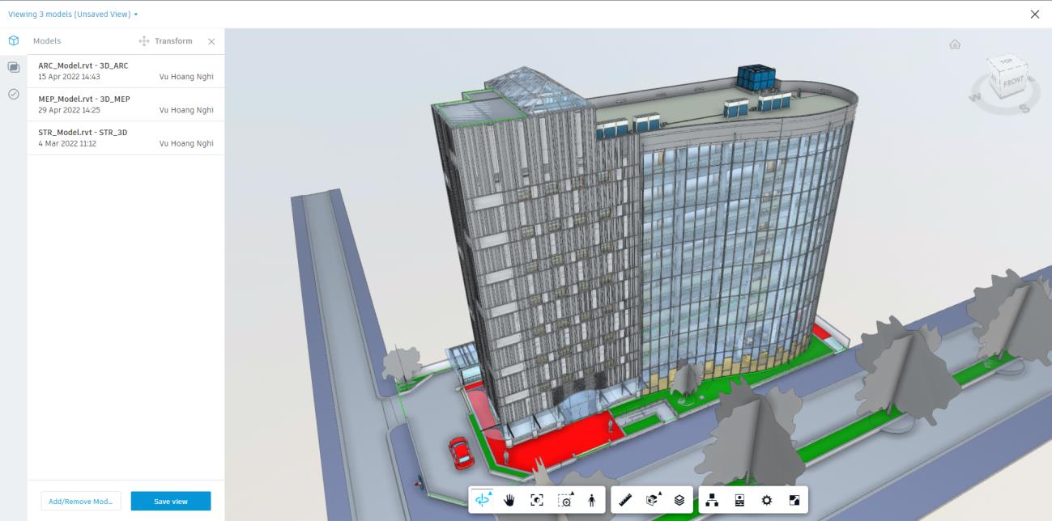Screen dimensions: 1052x521
Task: Toggle Full screen mode
Action: 794,500
